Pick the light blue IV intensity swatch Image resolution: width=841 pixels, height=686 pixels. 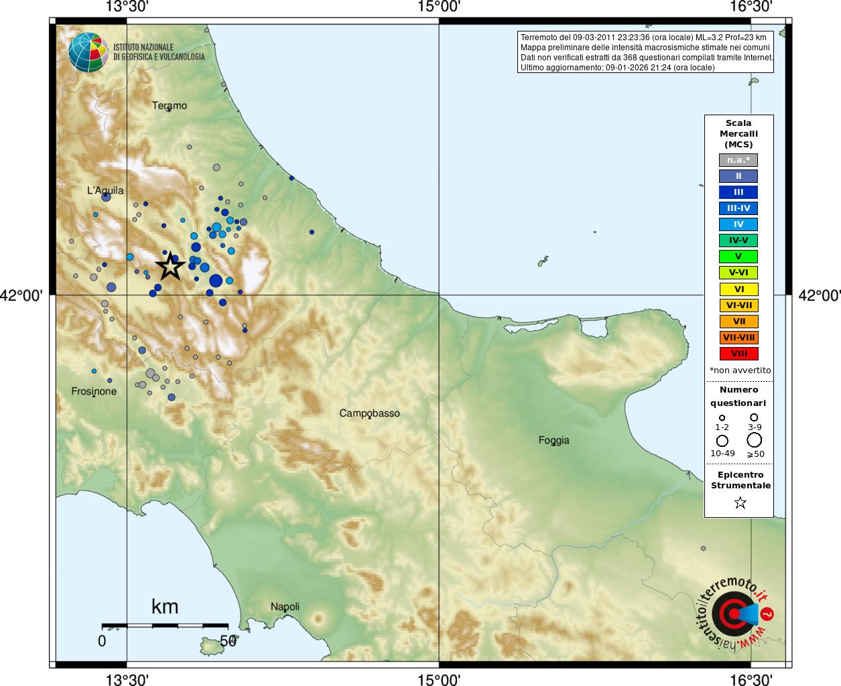point(738,224)
